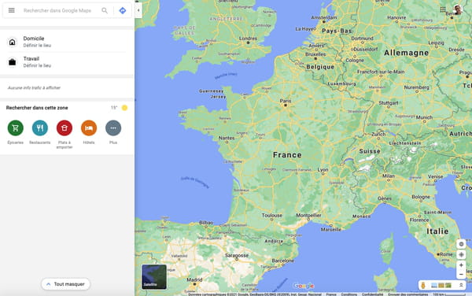
Task: Open the account profile avatar
Action: tap(458, 9)
